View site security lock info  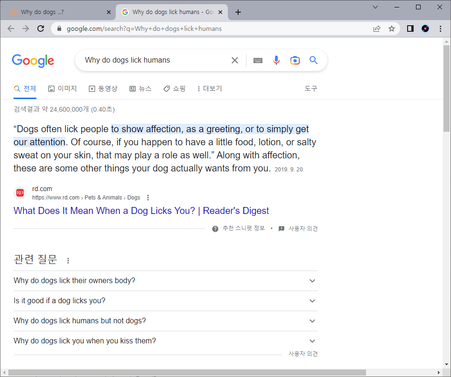tap(59, 28)
